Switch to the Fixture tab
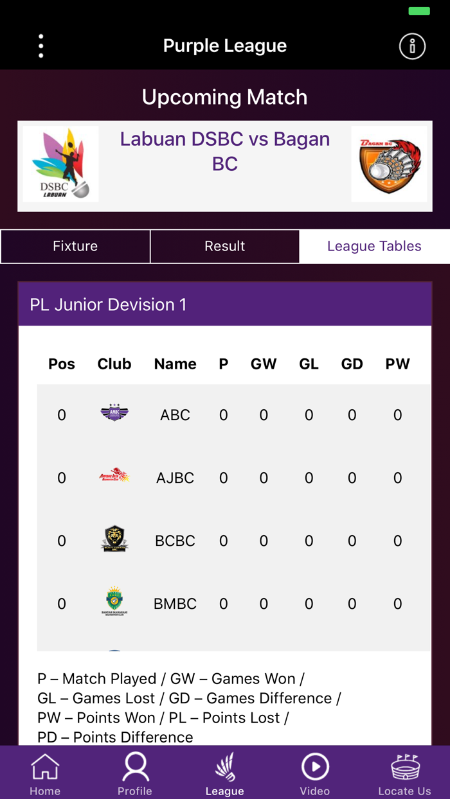The width and height of the screenshot is (450, 799). [x=75, y=246]
